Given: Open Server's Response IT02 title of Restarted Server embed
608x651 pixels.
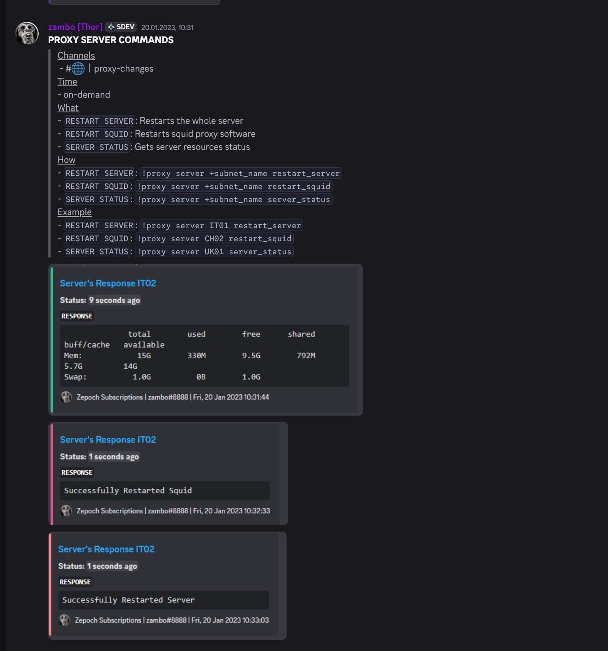Looking at the screenshot, I should click(106, 549).
